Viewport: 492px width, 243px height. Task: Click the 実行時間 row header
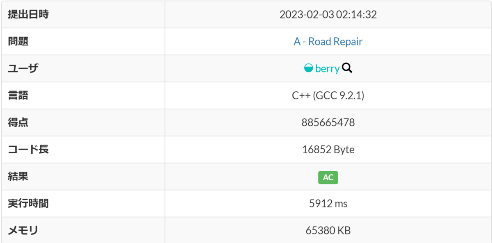pos(83,204)
